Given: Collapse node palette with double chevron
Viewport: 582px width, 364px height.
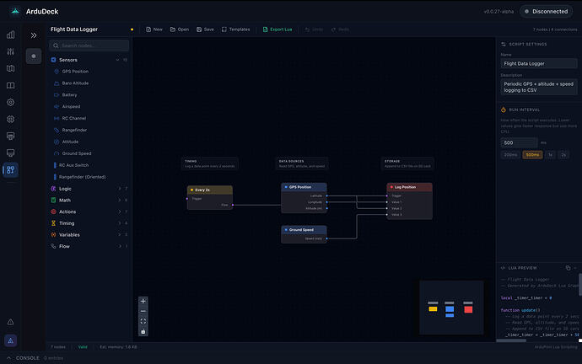Looking at the screenshot, I should point(34,35).
